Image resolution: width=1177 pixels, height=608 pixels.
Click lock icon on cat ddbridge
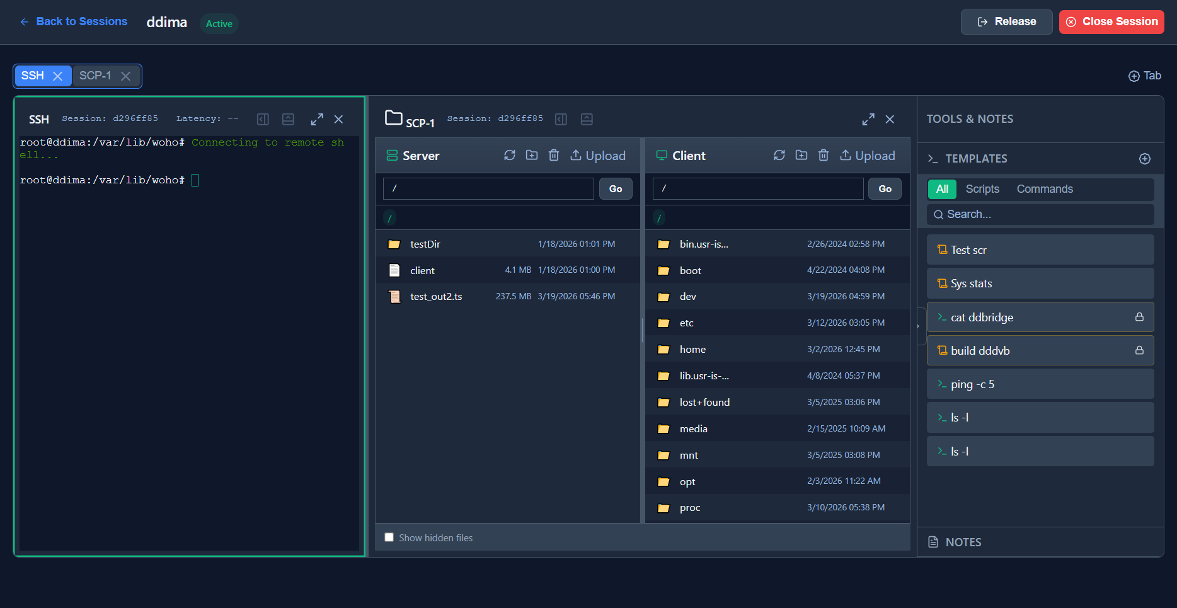pos(1139,317)
